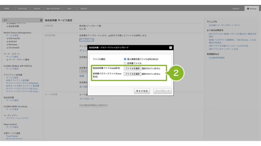Expand the ChromeOS tree node
This screenshot has width=261, height=146.
coord(7,48)
